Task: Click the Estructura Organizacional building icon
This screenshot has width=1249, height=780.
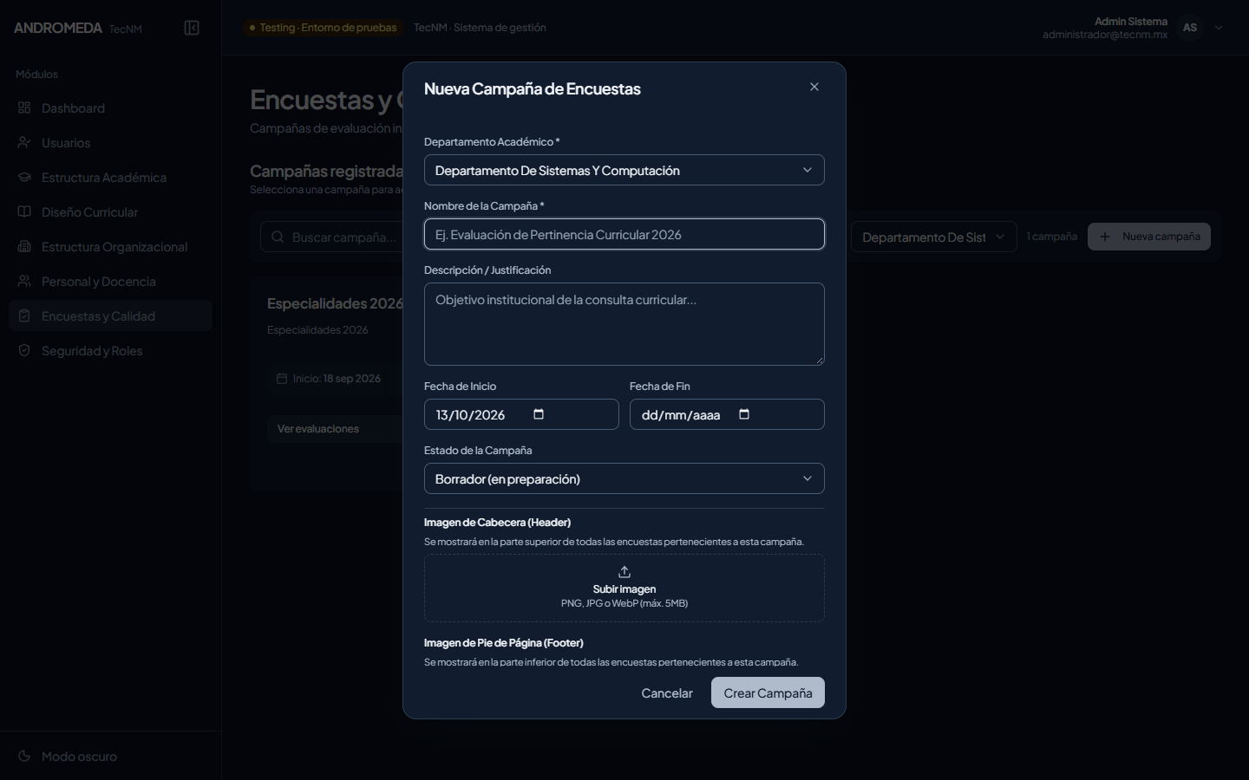Action: click(24, 247)
